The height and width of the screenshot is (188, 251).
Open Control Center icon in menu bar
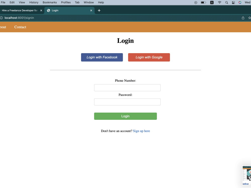coord(233,3)
